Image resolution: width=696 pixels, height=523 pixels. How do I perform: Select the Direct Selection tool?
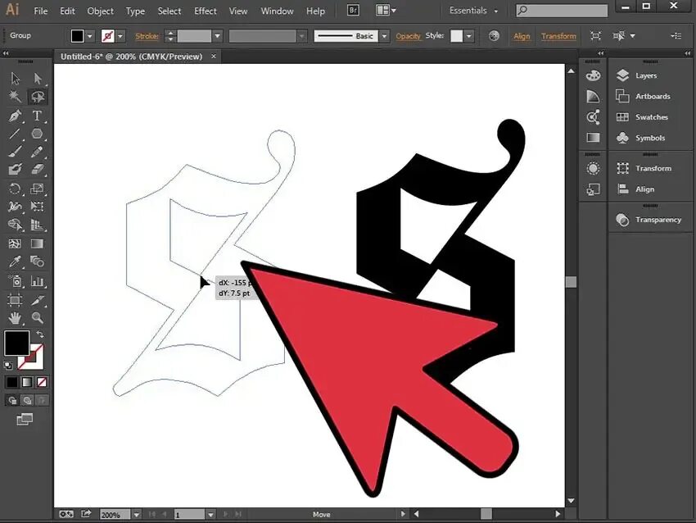[x=38, y=79]
